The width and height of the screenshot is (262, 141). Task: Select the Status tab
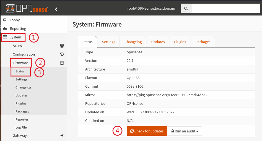click(x=87, y=42)
